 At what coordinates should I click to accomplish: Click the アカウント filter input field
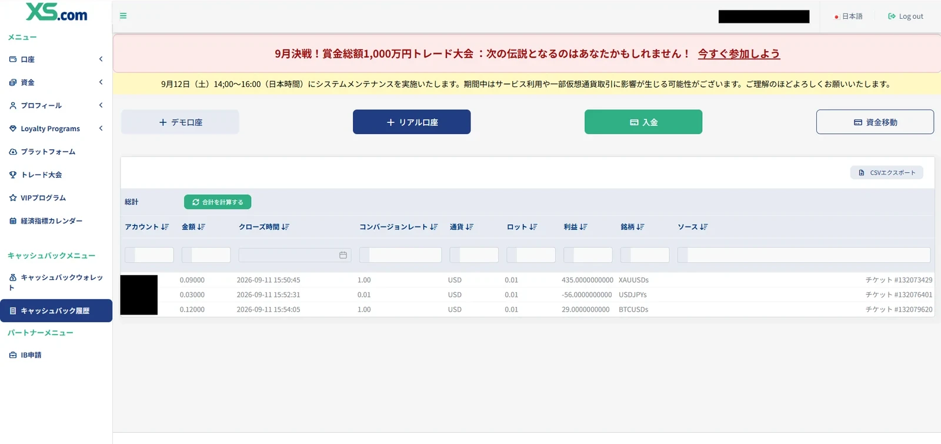[x=149, y=255]
